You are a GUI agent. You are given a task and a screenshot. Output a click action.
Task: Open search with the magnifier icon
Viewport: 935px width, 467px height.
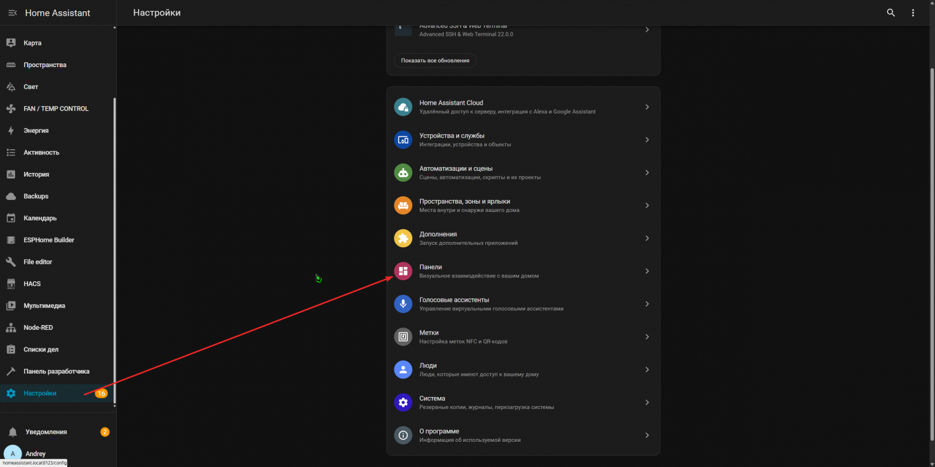(x=891, y=13)
